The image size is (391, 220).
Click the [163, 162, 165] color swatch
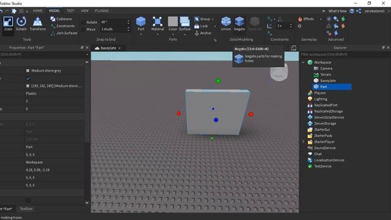(x=27, y=86)
